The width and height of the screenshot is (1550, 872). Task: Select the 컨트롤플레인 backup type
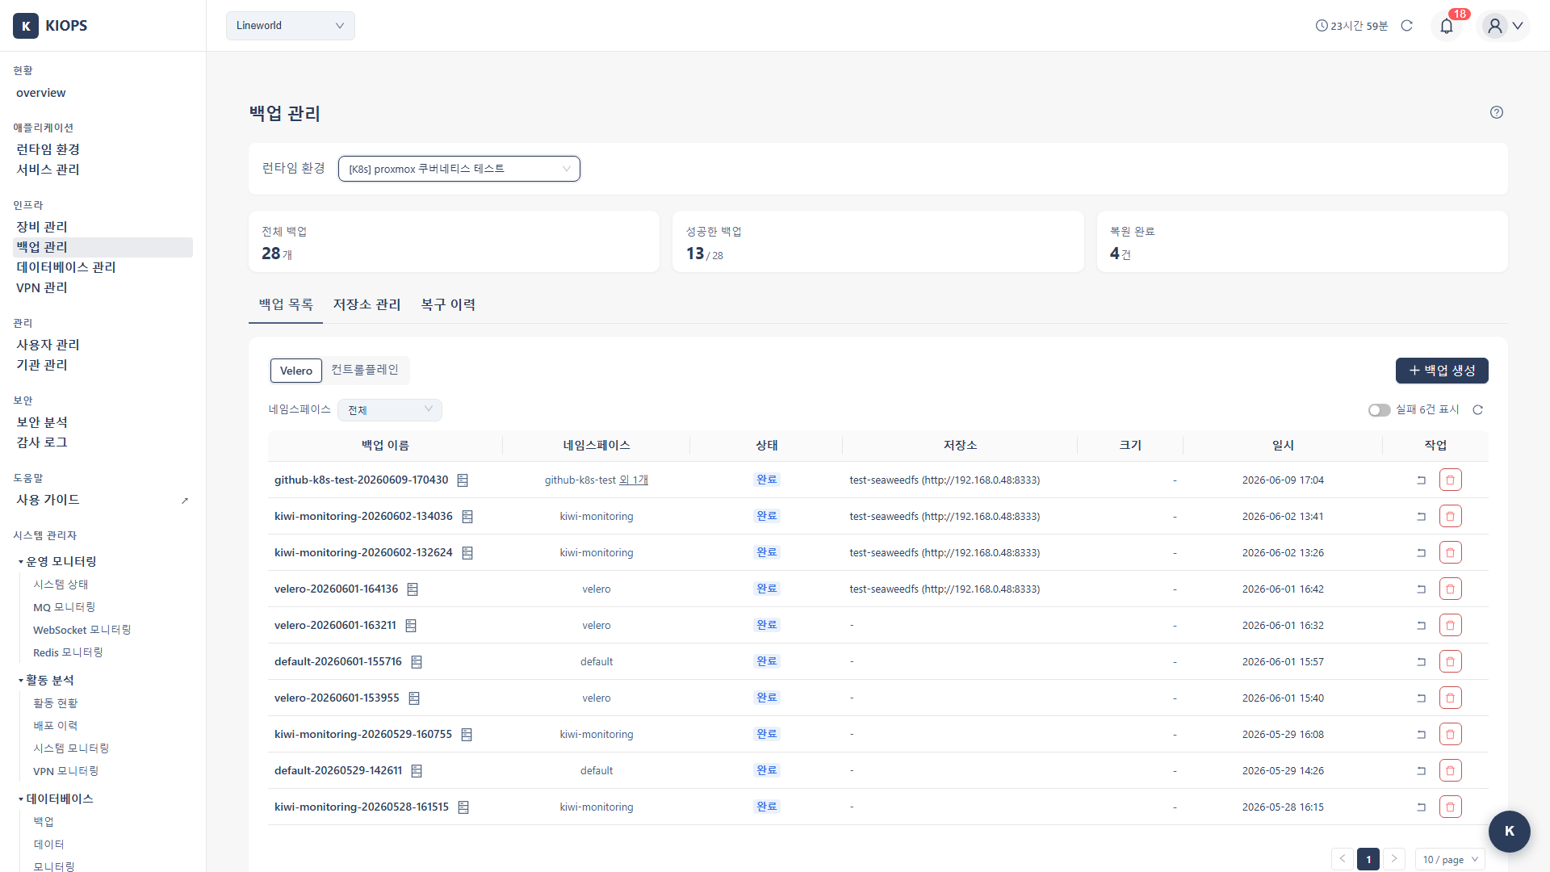click(365, 370)
